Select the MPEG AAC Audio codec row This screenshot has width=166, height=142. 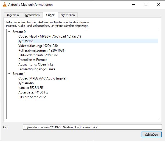point(42,78)
